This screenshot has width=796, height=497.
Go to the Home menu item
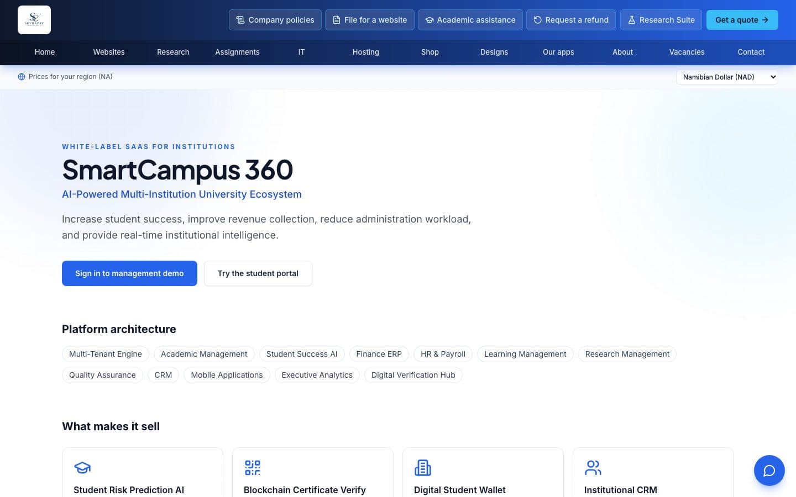(x=45, y=52)
